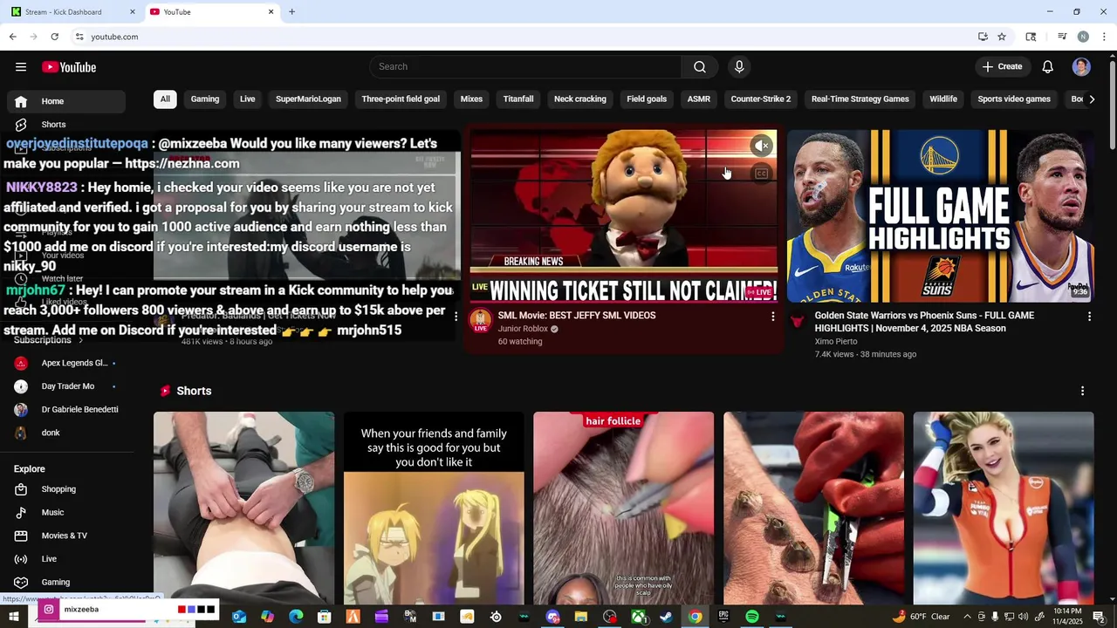
Task: Open Spotify from the taskbar
Action: pyautogui.click(x=752, y=617)
